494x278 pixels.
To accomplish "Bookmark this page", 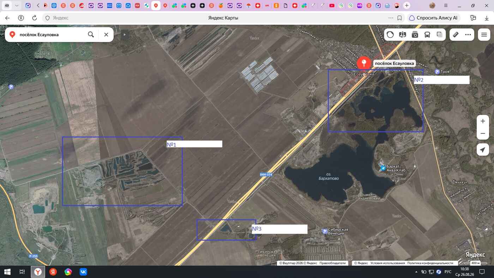I will click(399, 18).
